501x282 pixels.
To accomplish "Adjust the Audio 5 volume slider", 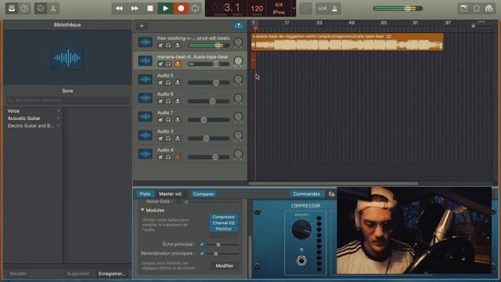I will pyautogui.click(x=216, y=82).
